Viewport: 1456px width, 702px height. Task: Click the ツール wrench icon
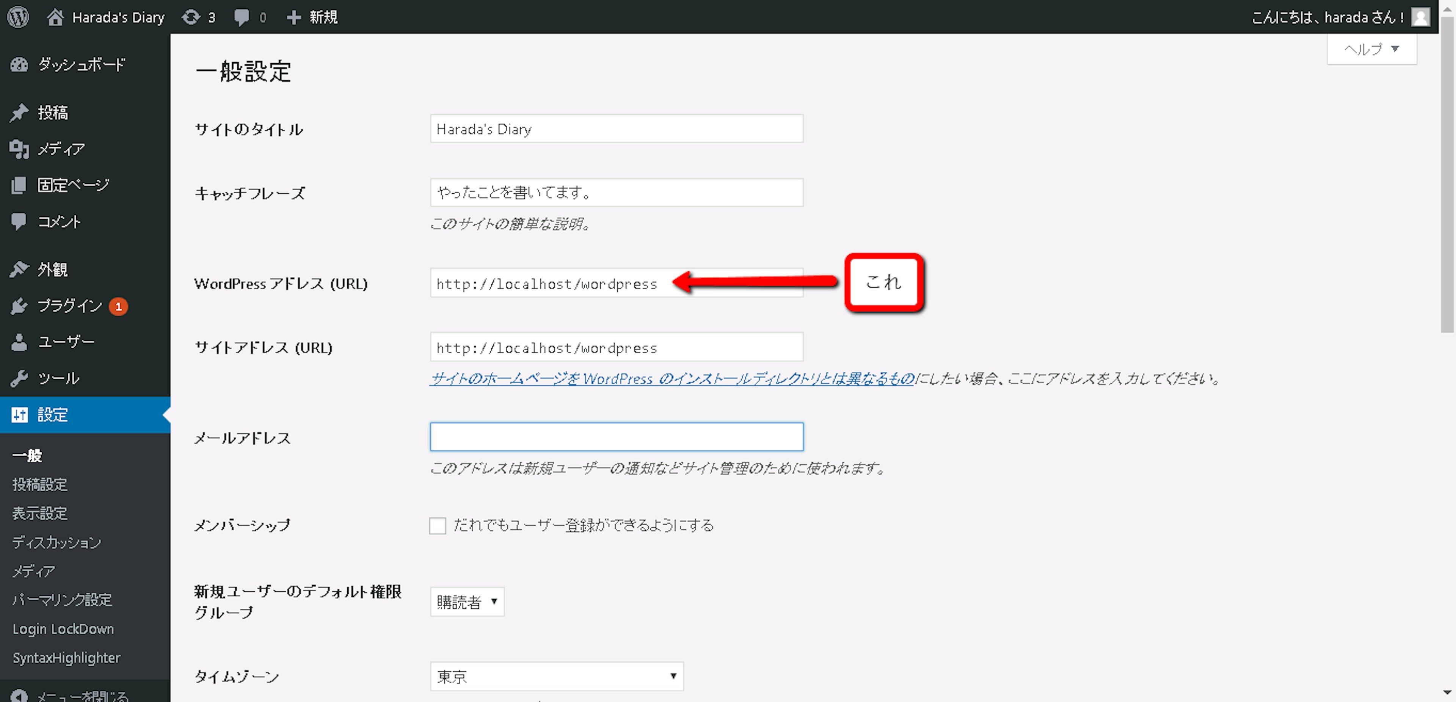click(x=19, y=378)
